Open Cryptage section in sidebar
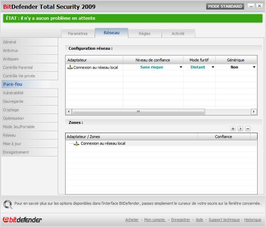Image resolution: width=266 pixels, height=227 pixels. (30, 110)
